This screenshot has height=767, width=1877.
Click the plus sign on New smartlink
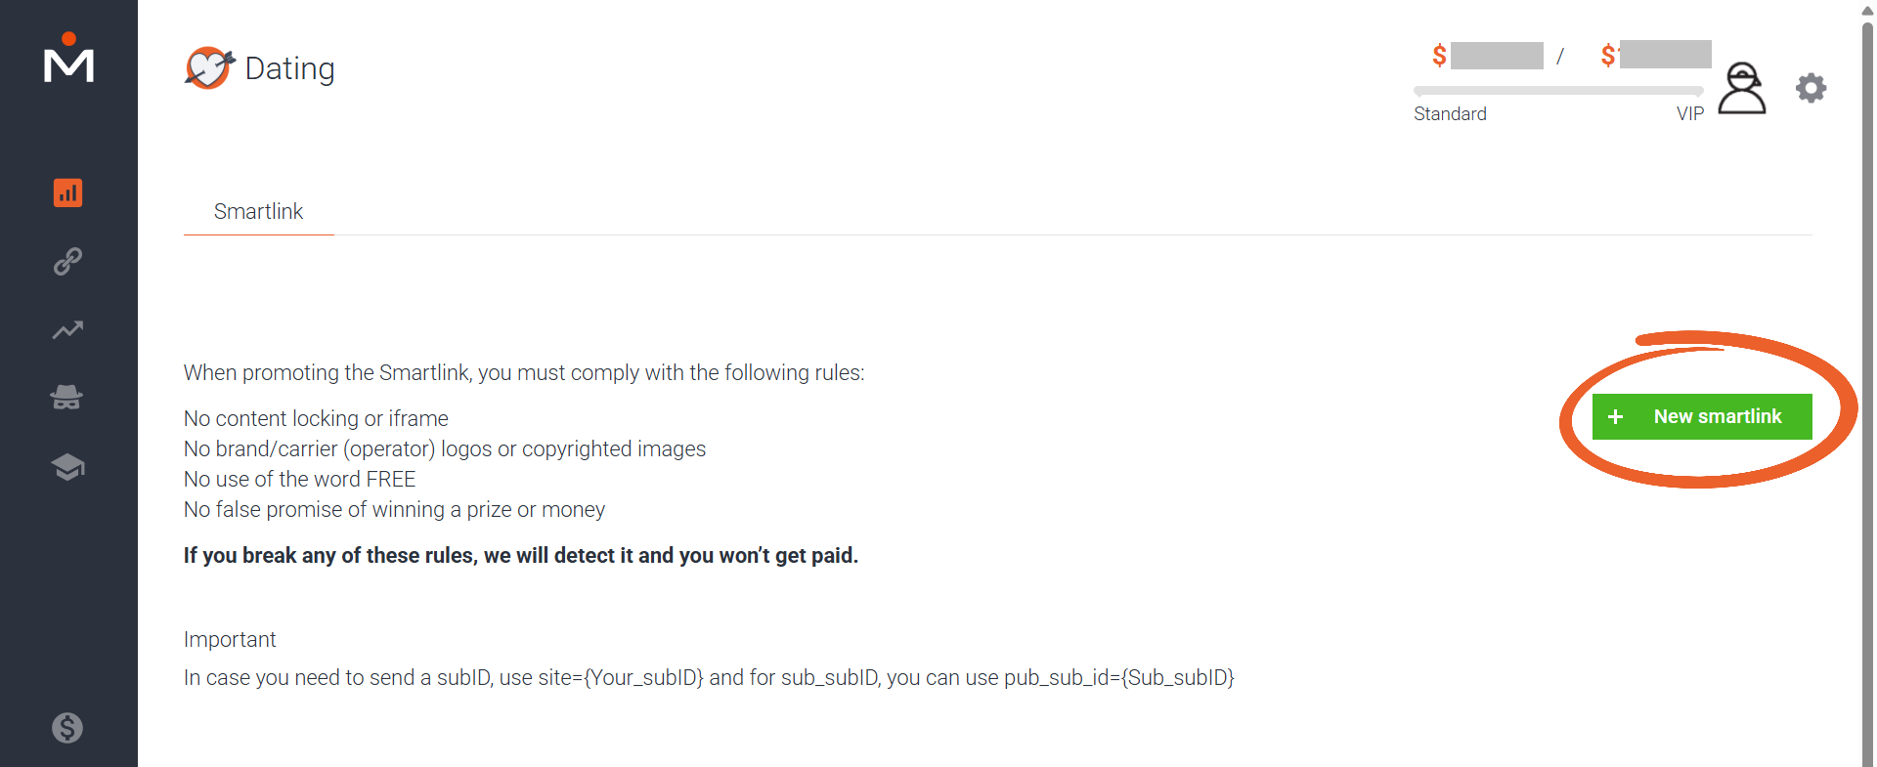pyautogui.click(x=1616, y=416)
